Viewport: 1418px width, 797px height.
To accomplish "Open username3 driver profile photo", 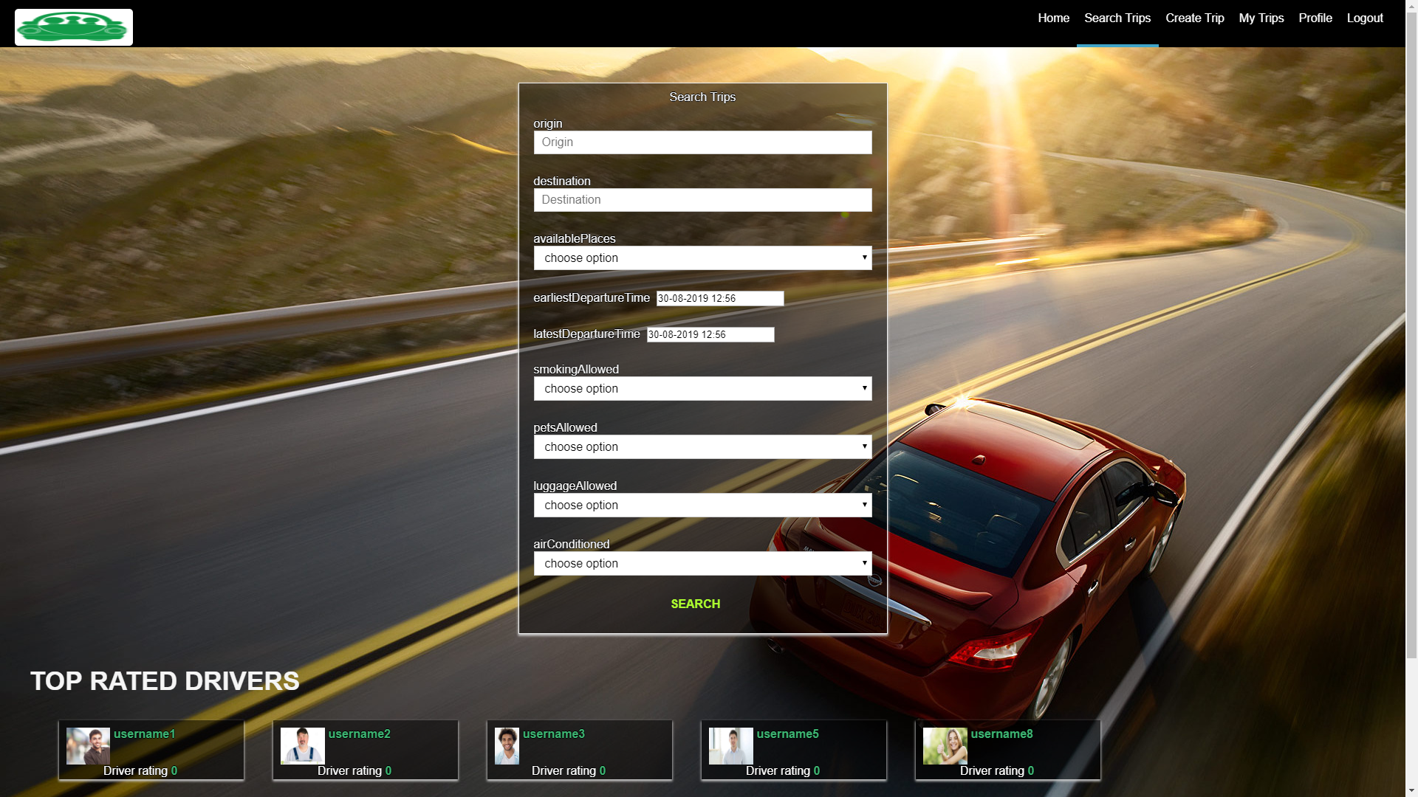I will pyautogui.click(x=507, y=746).
